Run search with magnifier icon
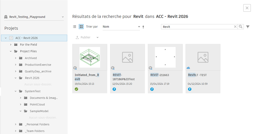The height and width of the screenshot is (134, 255). [x=241, y=27]
